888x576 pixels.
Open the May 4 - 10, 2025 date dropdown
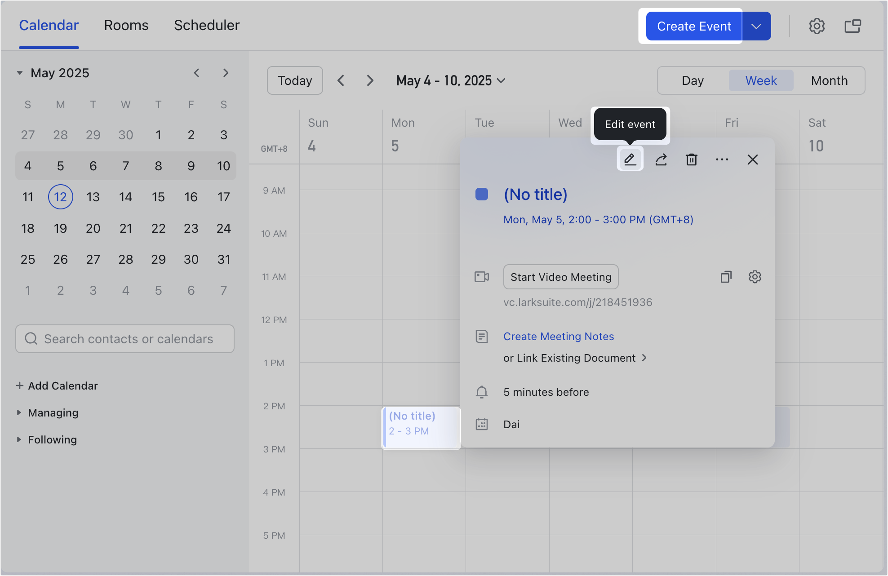(451, 80)
